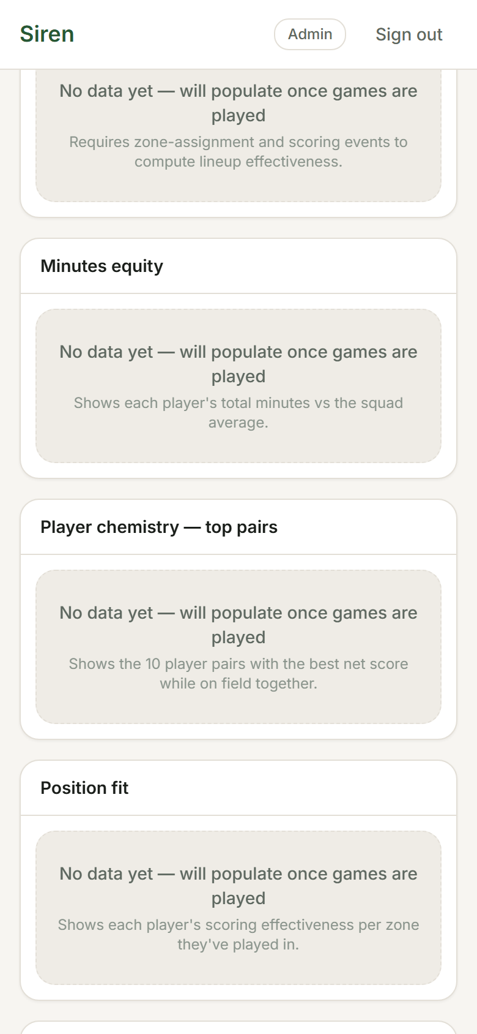Viewport: 477px width, 1034px height.
Task: Click the topmost card's "No data yet" message
Action: pos(239,103)
